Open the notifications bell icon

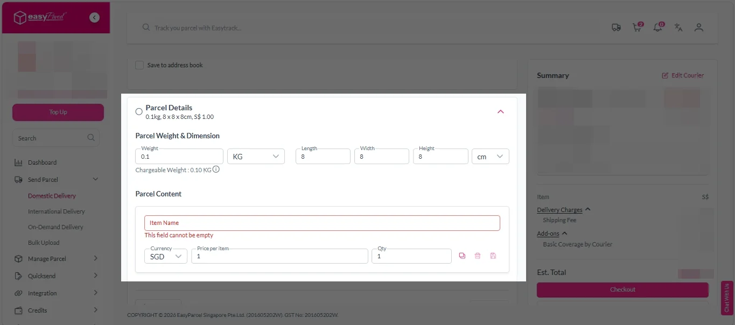(x=657, y=27)
